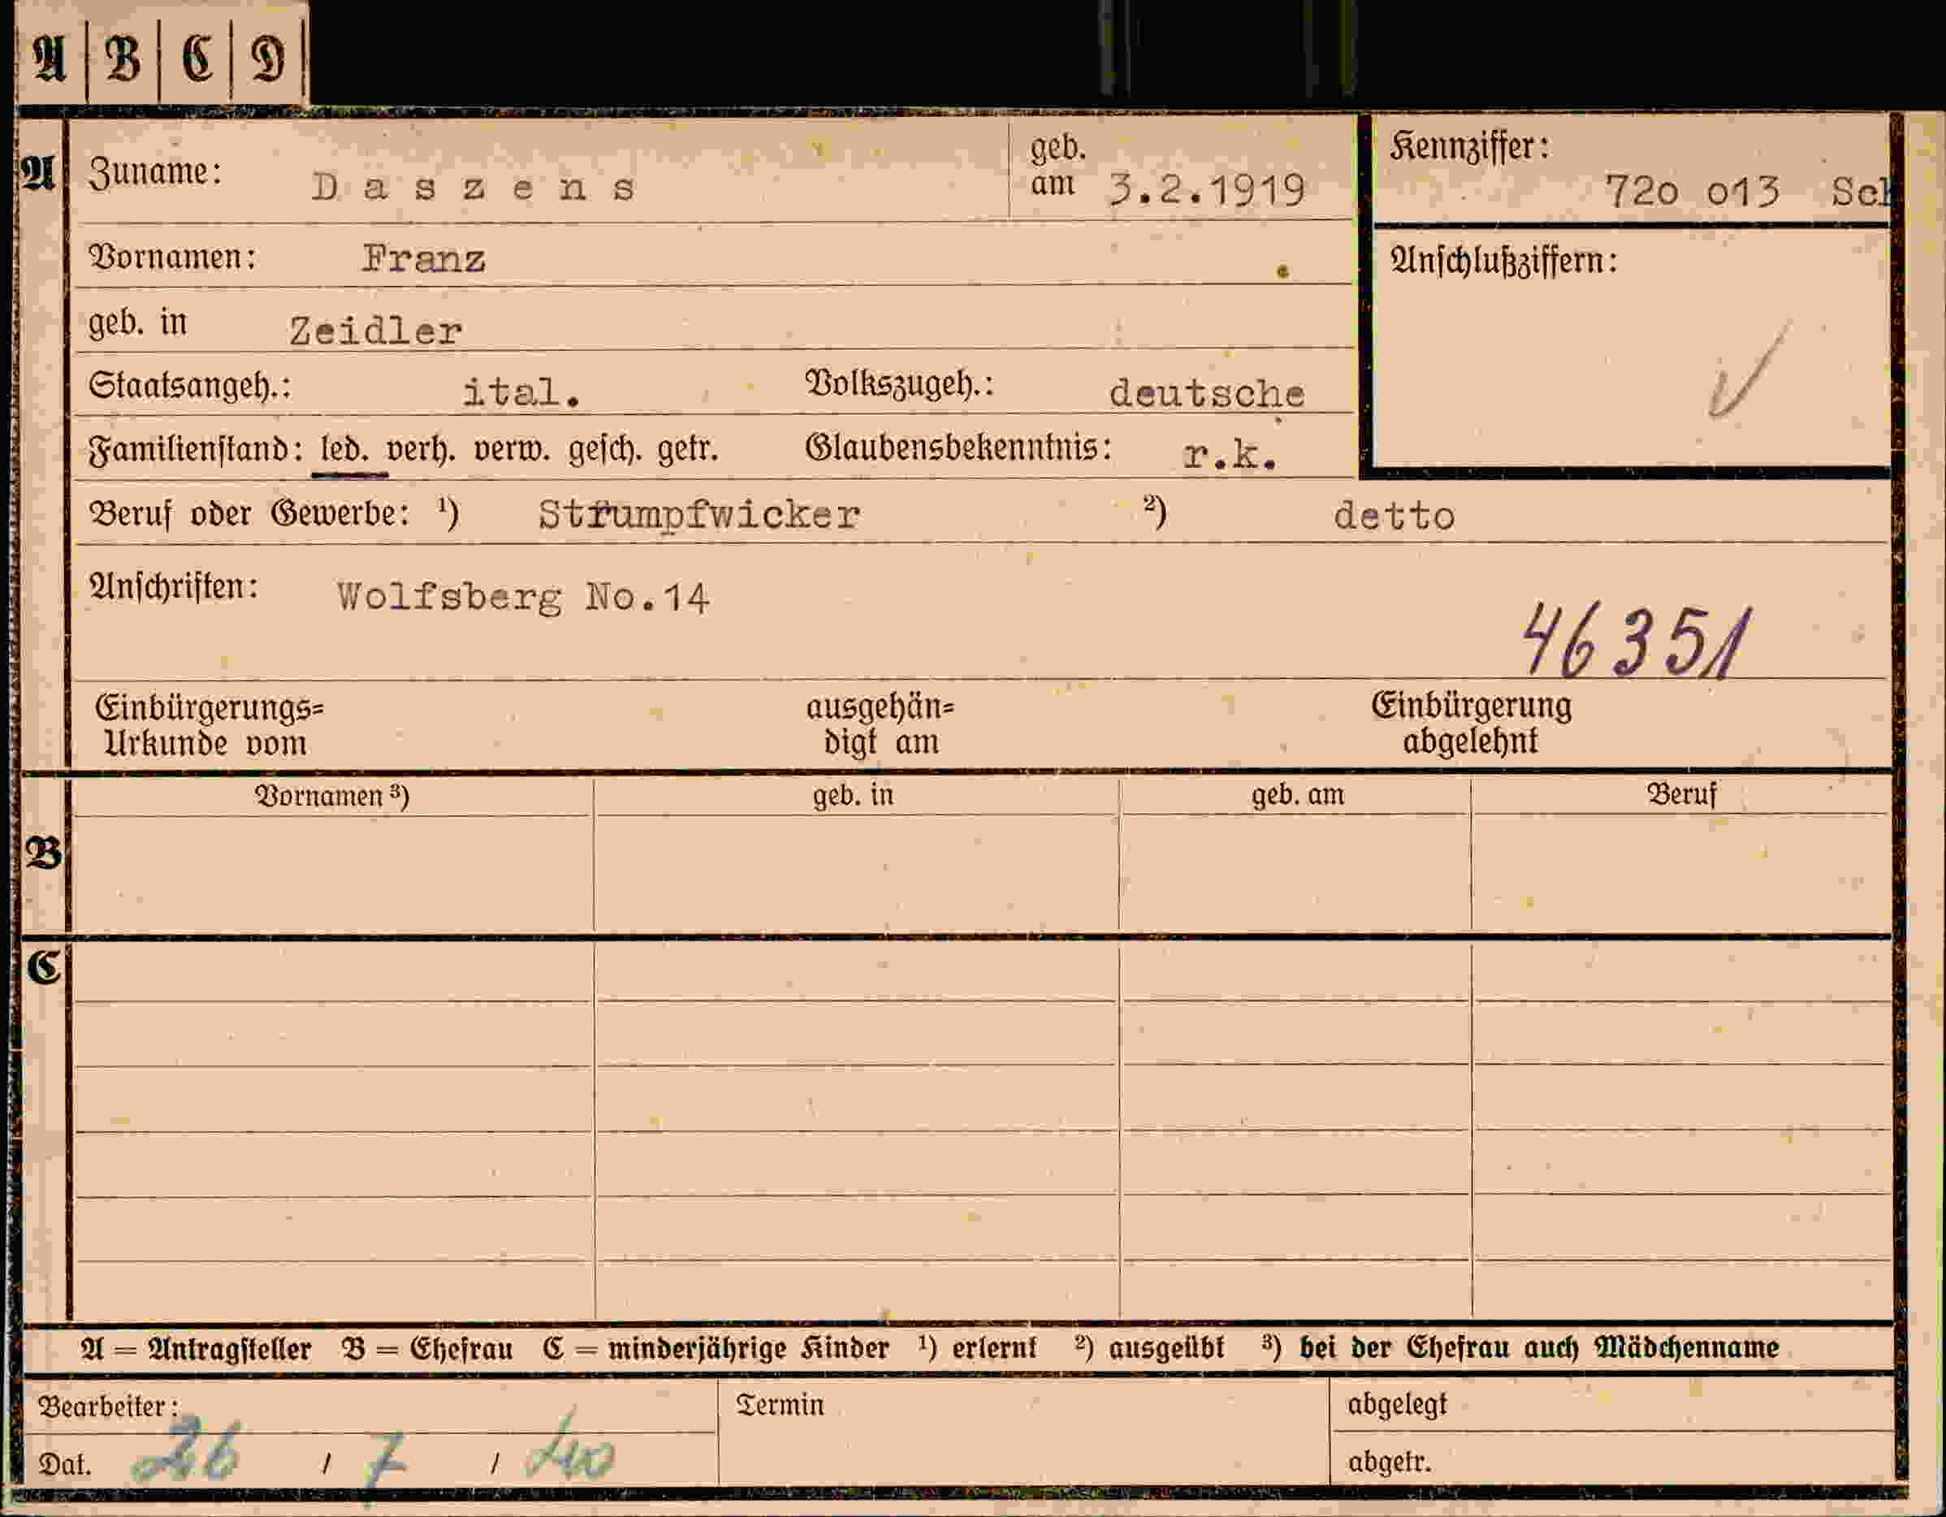Click the "Kennziffer:" label
The height and width of the screenshot is (1517, 1946).
point(1470,147)
